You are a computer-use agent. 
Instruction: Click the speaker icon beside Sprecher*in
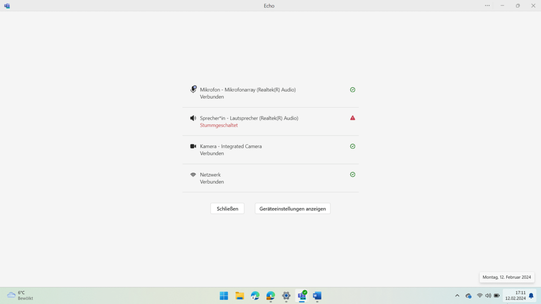(x=193, y=118)
